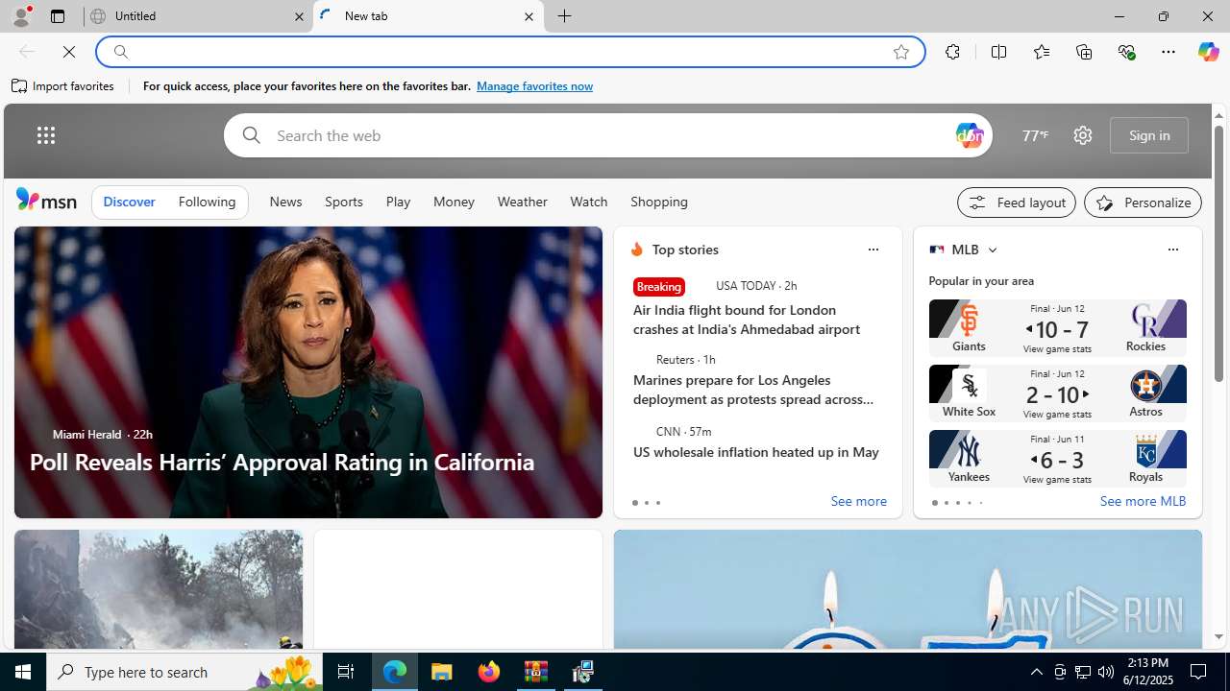
Task: View Yankees vs Royals game stats
Action: 1057,458
